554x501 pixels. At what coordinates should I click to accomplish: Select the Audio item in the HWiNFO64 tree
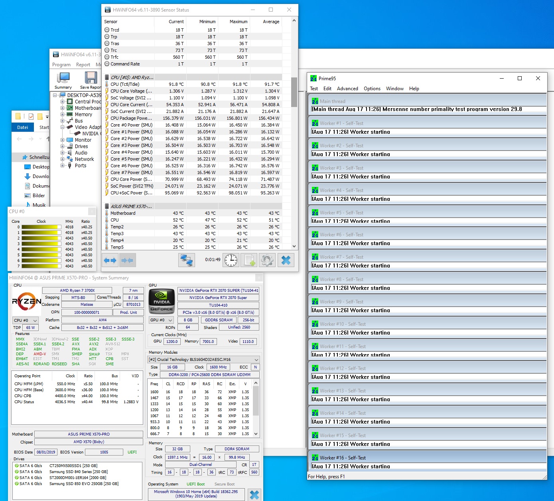click(81, 153)
